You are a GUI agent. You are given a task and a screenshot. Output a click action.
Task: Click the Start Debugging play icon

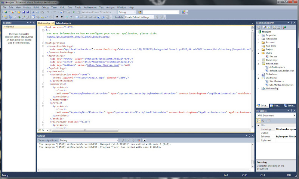[x=74, y=12]
